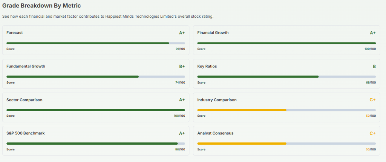The image size is (386, 162).
Task: Click the Financial Growth score bar
Action: click(x=286, y=43)
